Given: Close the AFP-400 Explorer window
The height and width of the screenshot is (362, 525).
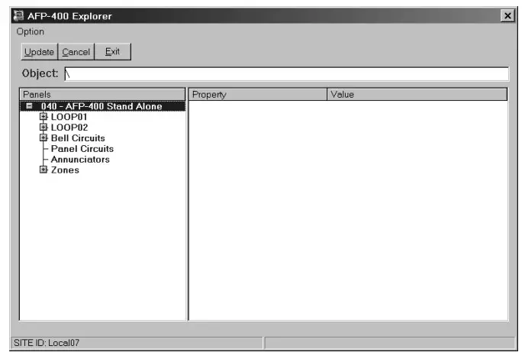Looking at the screenshot, I should click(507, 15).
